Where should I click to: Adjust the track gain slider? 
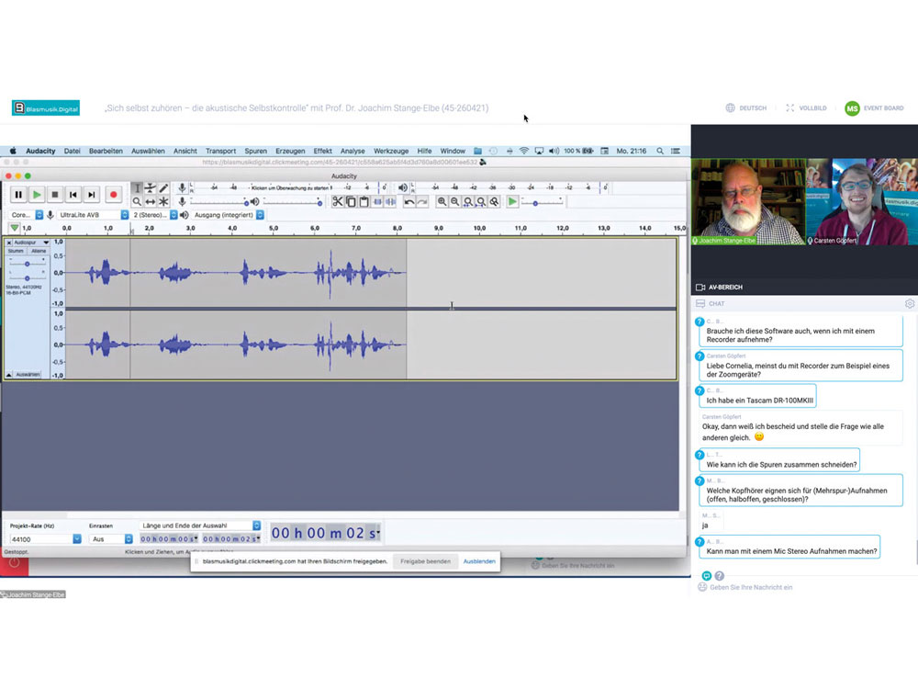[27, 265]
